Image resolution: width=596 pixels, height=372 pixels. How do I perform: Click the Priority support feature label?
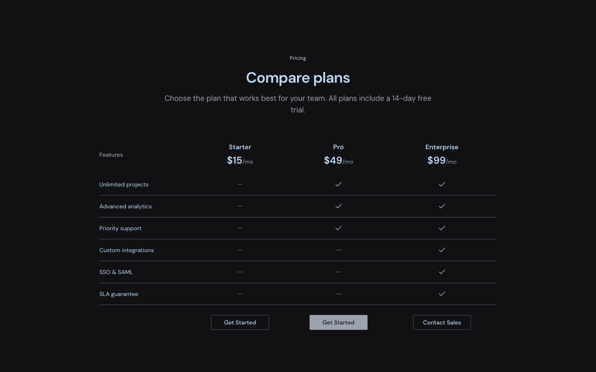click(x=120, y=228)
